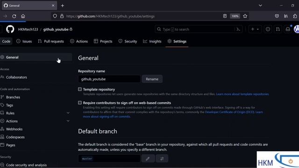Enable require contributors sign off checkbox
The image size is (299, 168).
(x=80, y=103)
